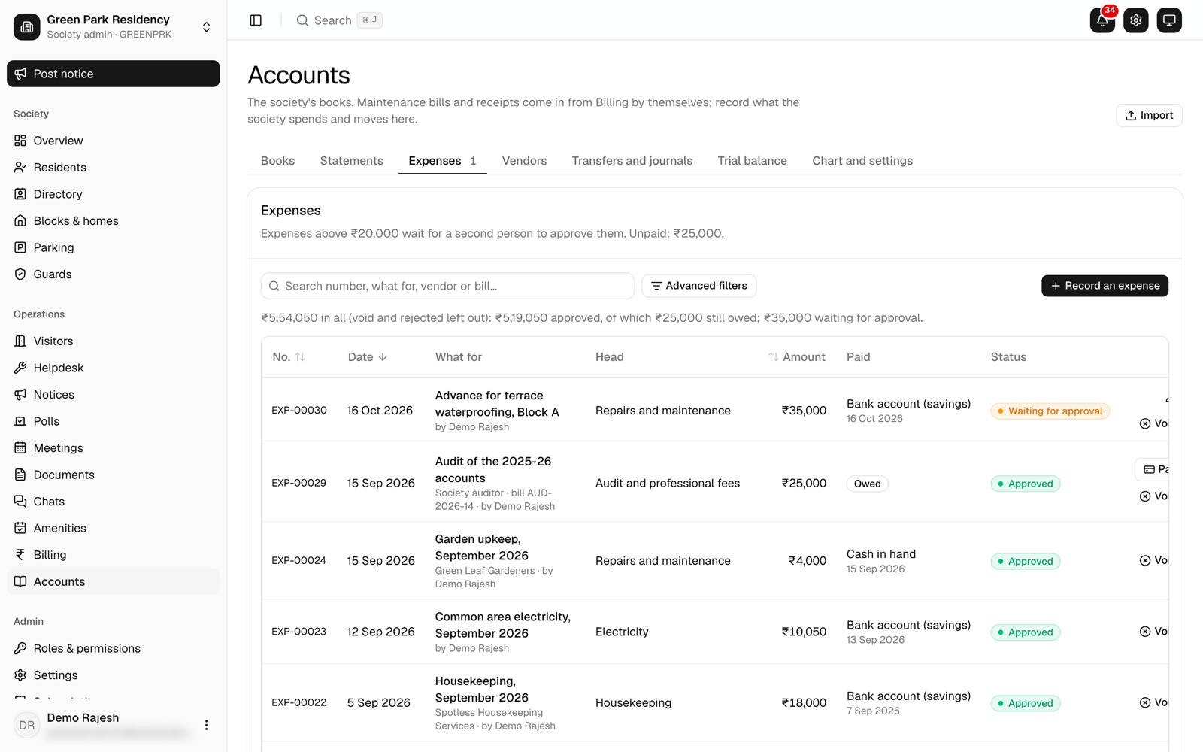The width and height of the screenshot is (1203, 752).
Task: Click Record an expense
Action: [x=1105, y=286]
